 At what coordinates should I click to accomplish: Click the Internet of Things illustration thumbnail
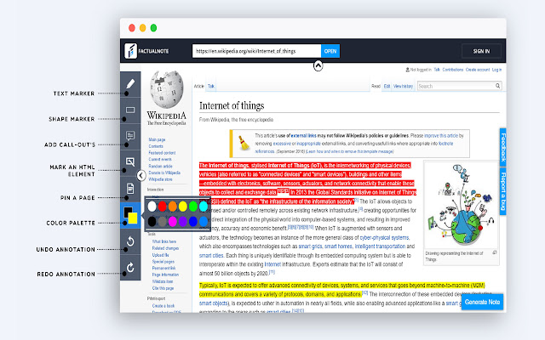pos(462,205)
